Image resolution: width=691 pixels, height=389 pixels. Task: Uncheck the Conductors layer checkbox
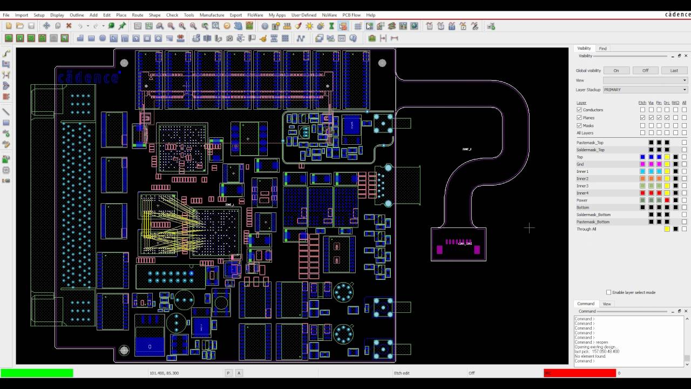pos(579,110)
